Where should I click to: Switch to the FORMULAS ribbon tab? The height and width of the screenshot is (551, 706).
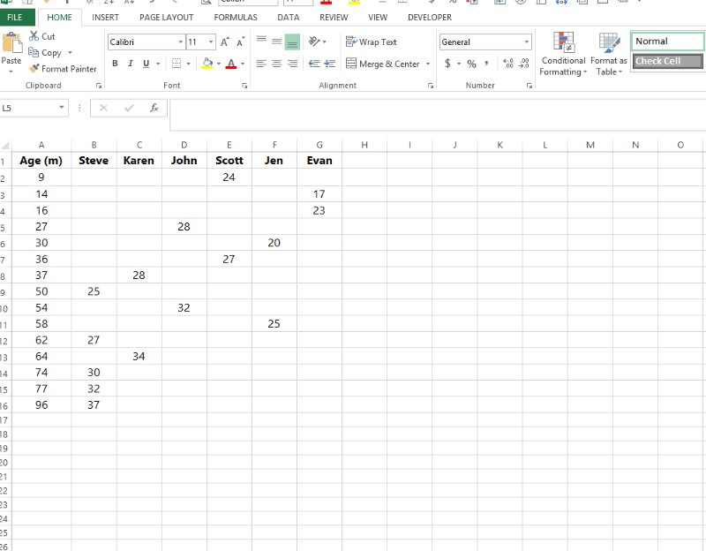[x=235, y=17]
